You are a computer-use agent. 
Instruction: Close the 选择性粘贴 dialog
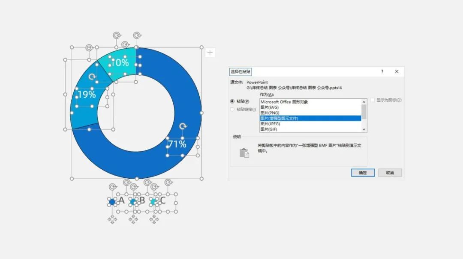click(397, 71)
